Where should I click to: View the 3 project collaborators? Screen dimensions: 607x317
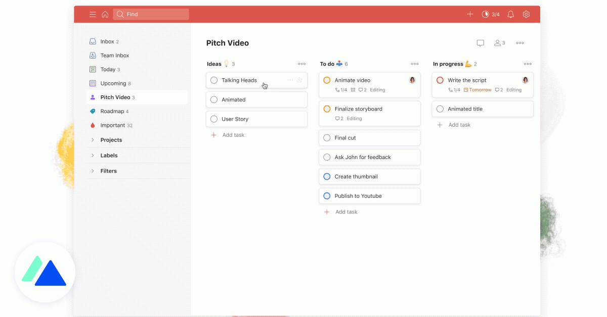point(499,43)
